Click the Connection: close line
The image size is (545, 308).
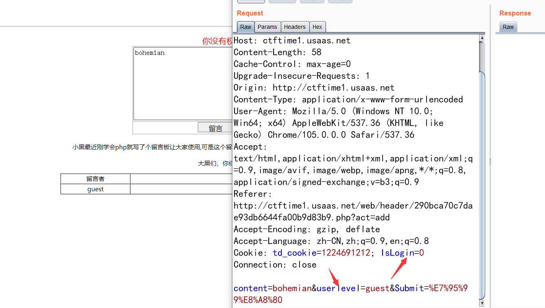tap(275, 265)
